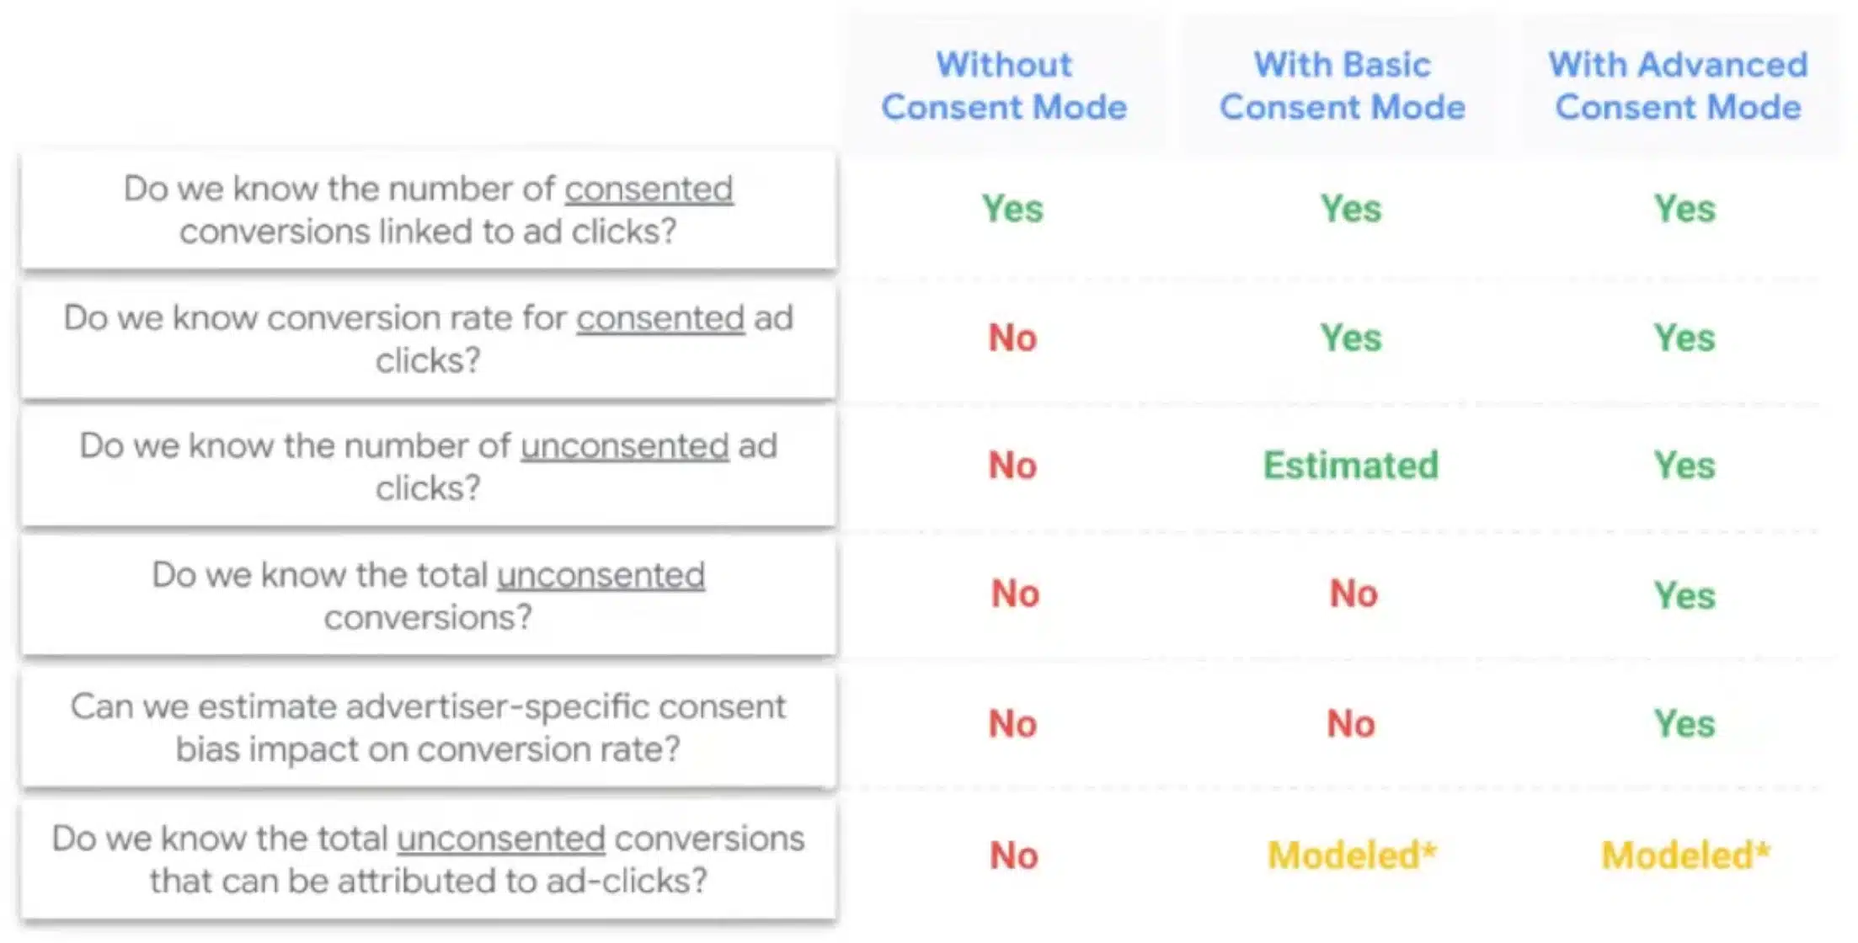The height and width of the screenshot is (943, 1858).
Task: Select the advertiser-specific consent bias question
Action: point(429,727)
